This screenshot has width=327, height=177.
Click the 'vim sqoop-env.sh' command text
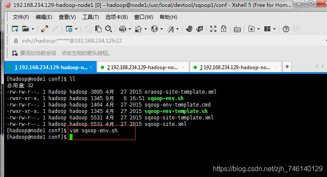(94, 131)
